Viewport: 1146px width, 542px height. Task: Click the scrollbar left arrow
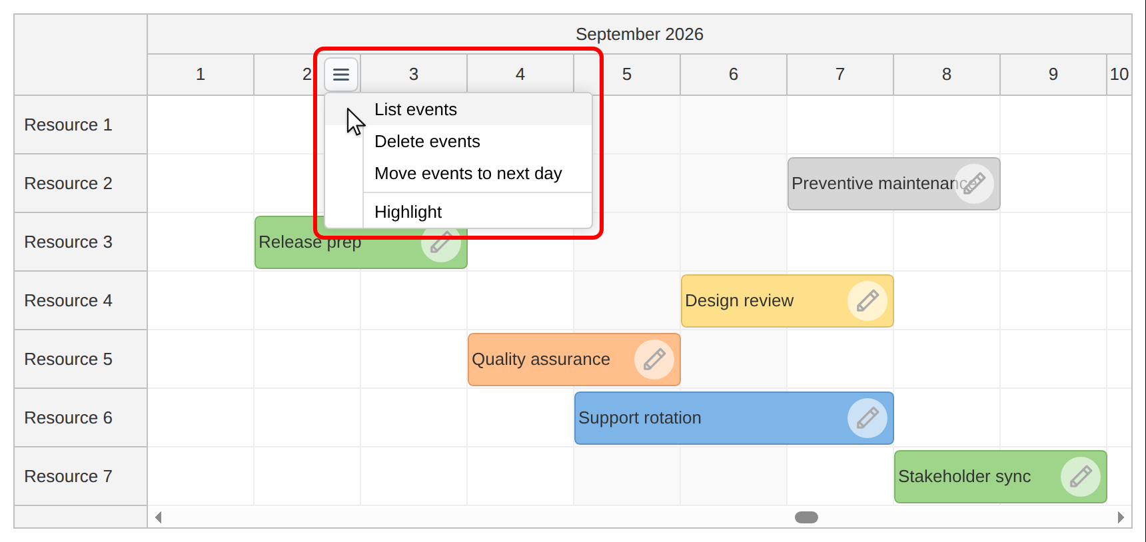(x=159, y=517)
